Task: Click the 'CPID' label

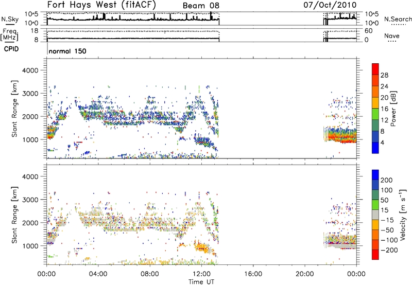Action: [x=11, y=49]
